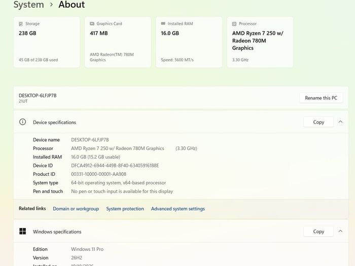This screenshot has height=266, width=355.
Task: Collapse the Windows specifications section
Action: (x=340, y=231)
